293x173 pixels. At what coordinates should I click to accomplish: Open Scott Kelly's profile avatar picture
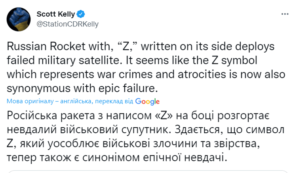(x=20, y=19)
